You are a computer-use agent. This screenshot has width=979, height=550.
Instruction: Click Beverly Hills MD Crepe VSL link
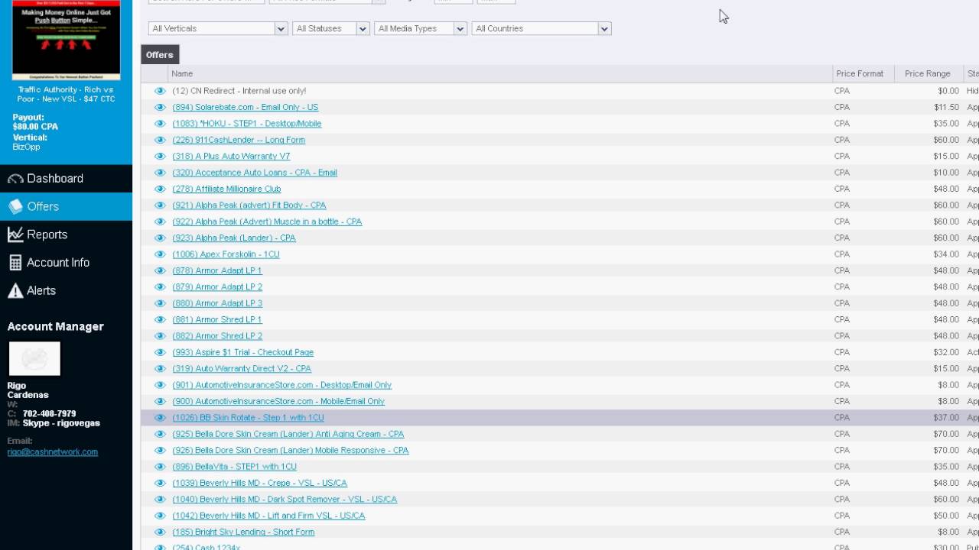(x=259, y=484)
